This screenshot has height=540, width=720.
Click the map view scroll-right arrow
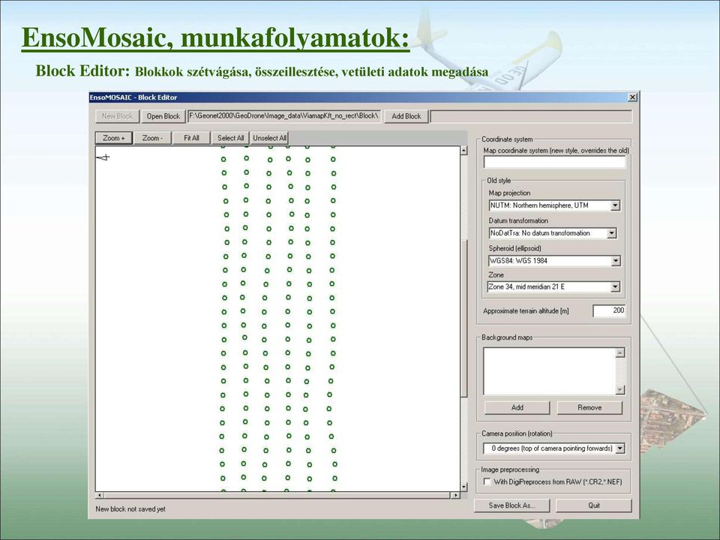pyautogui.click(x=455, y=496)
